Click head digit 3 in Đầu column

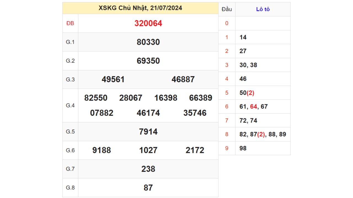pos(227,65)
